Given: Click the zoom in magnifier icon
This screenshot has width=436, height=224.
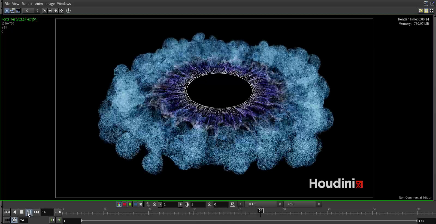Looking at the screenshot, I should [45, 11].
